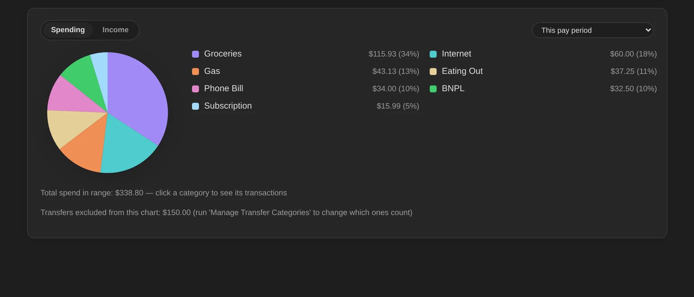The width and height of the screenshot is (694, 297).
Task: Click the BNPL amount $32.50 (10%)
Action: coord(633,88)
